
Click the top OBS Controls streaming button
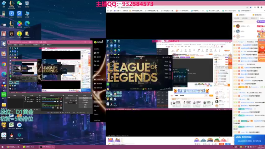tap(85, 98)
